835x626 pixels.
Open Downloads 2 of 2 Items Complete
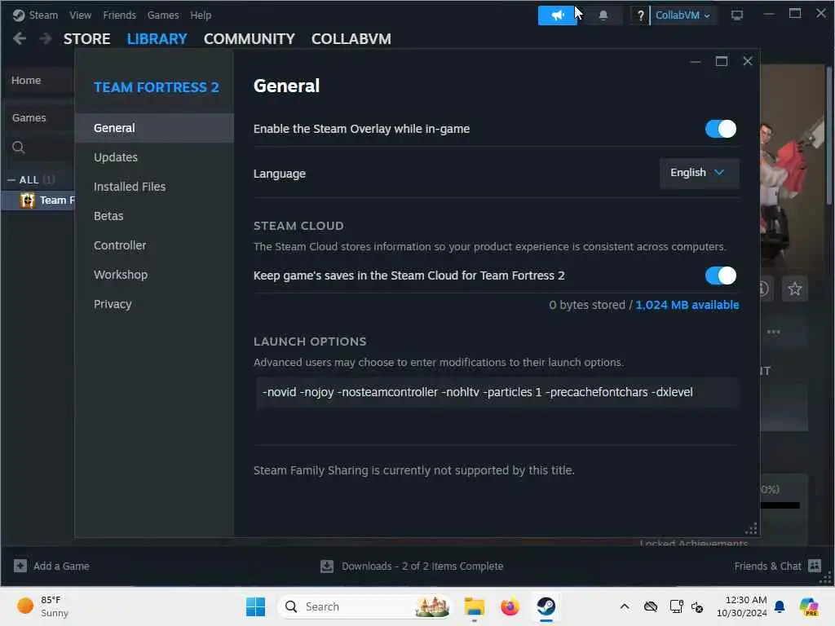pyautogui.click(x=422, y=566)
